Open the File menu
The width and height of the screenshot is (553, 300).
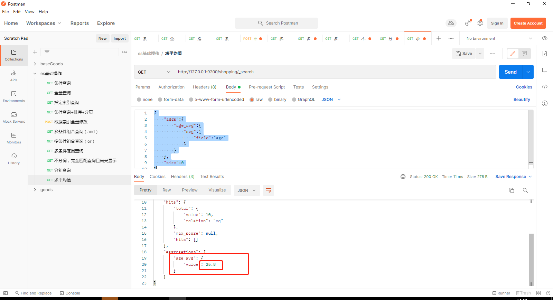click(x=6, y=11)
